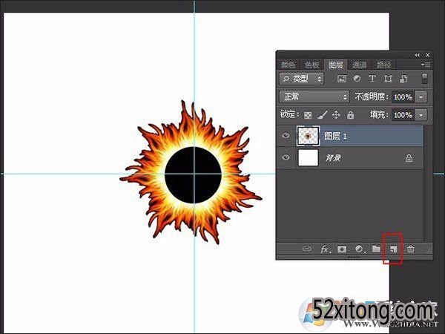Screen dimensions: 445x334
Task: Create a new layer
Action: (393, 249)
